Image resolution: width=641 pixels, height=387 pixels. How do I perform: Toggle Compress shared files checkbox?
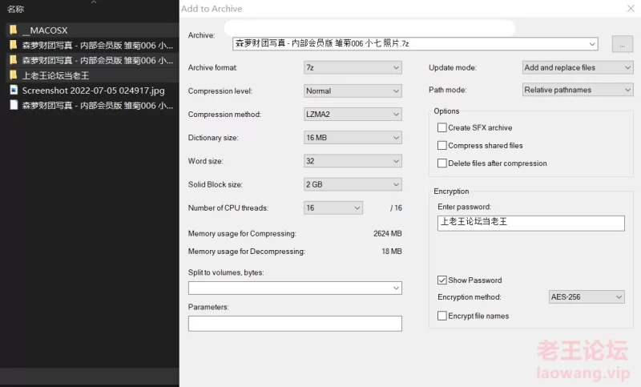(442, 146)
